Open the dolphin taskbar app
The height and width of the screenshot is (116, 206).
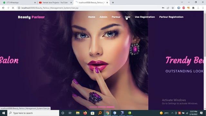coord(122,113)
